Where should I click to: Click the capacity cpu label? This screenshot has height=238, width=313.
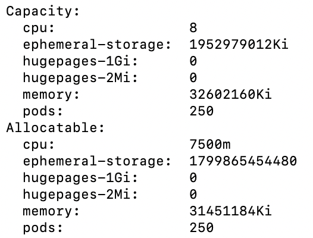coord(39,28)
